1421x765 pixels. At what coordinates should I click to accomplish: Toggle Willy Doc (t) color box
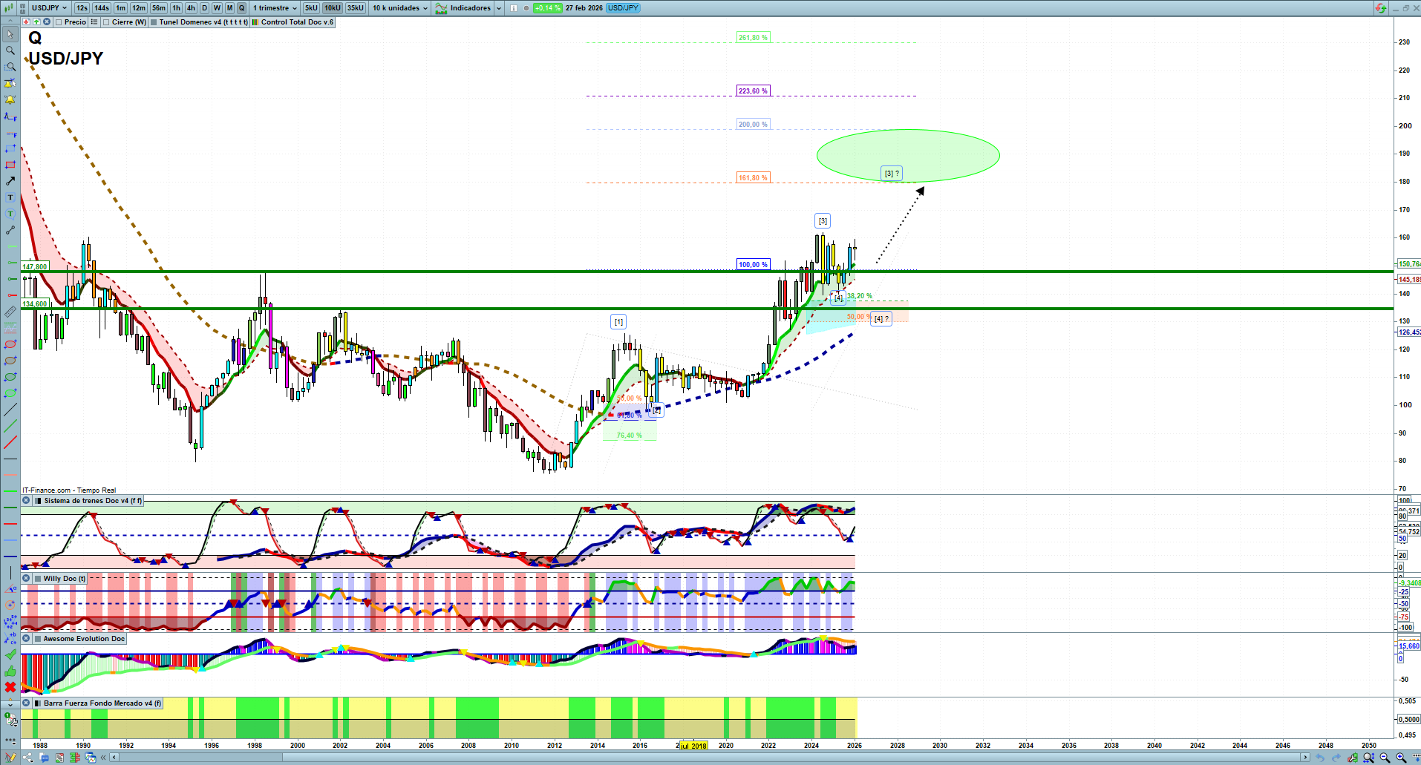pos(37,579)
